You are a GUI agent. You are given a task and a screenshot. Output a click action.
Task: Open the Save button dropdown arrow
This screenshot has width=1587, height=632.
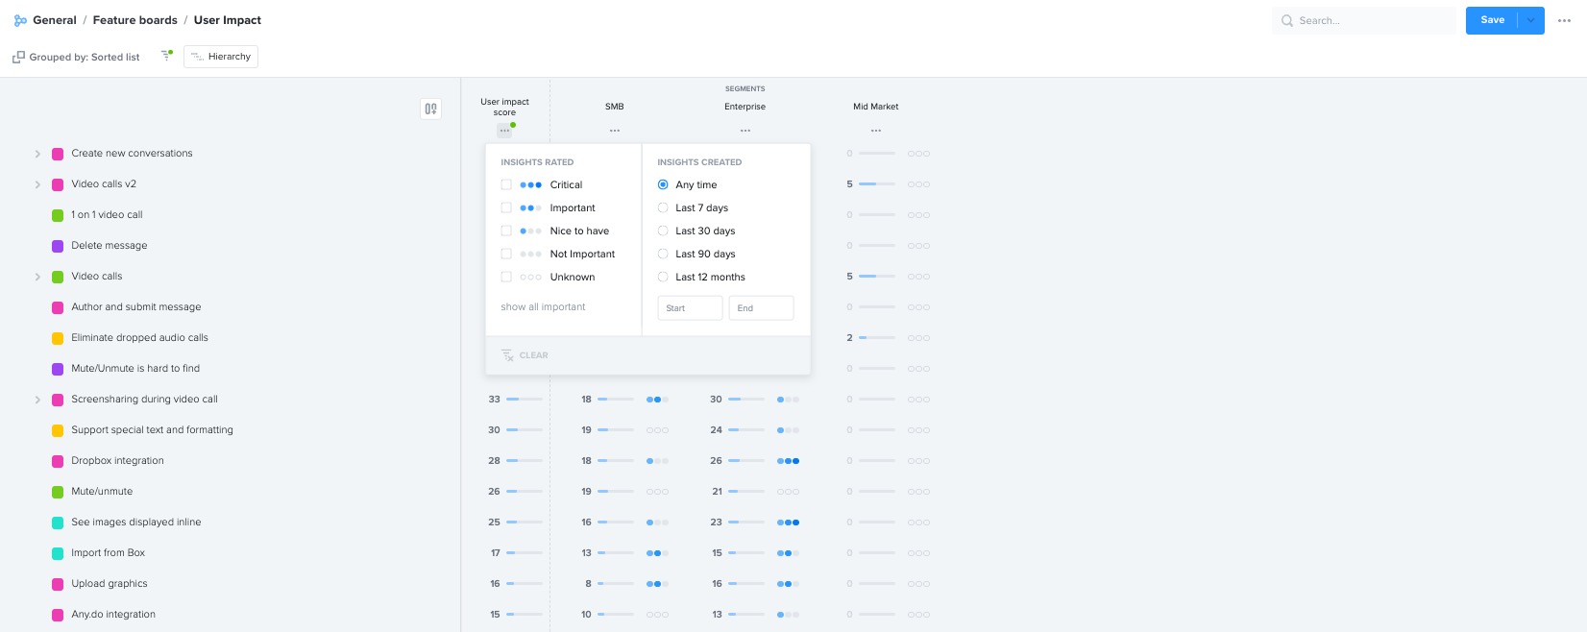click(1531, 20)
